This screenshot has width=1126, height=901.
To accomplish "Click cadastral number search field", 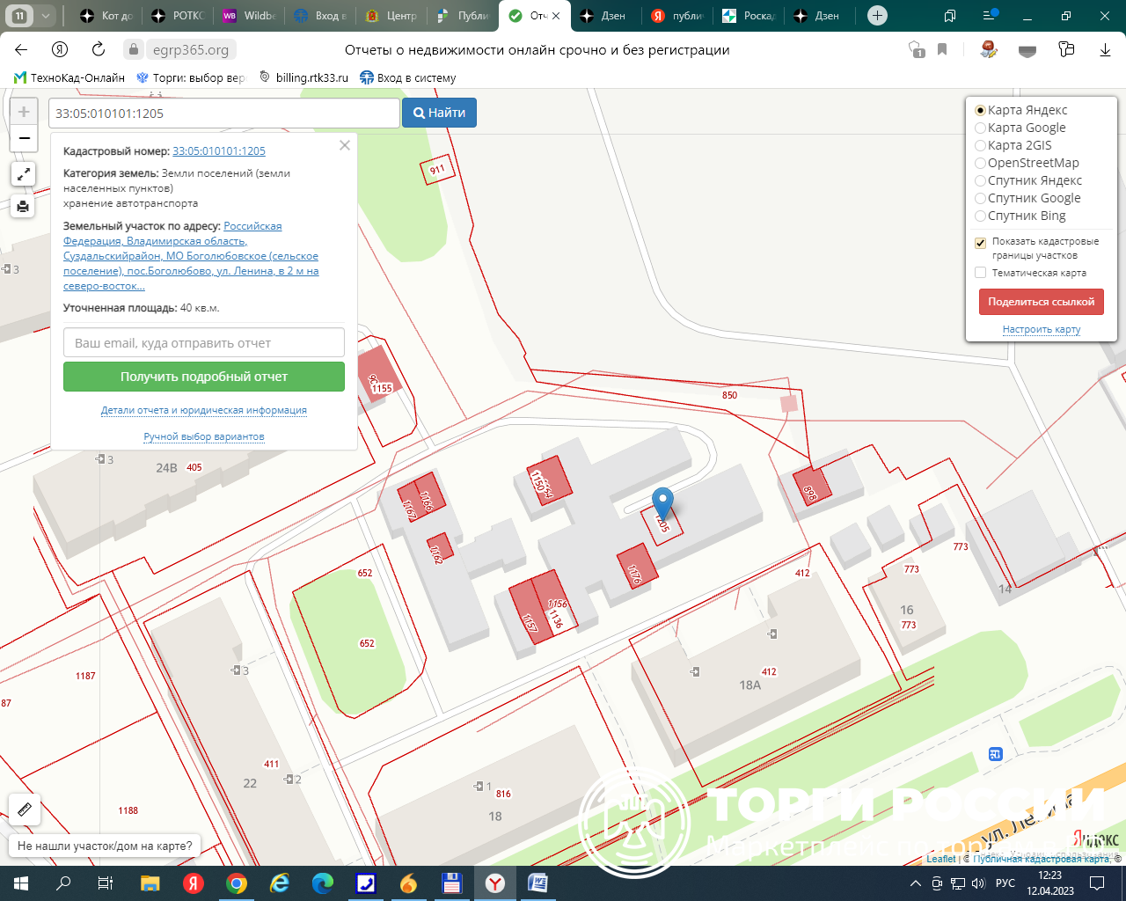I will coord(224,113).
